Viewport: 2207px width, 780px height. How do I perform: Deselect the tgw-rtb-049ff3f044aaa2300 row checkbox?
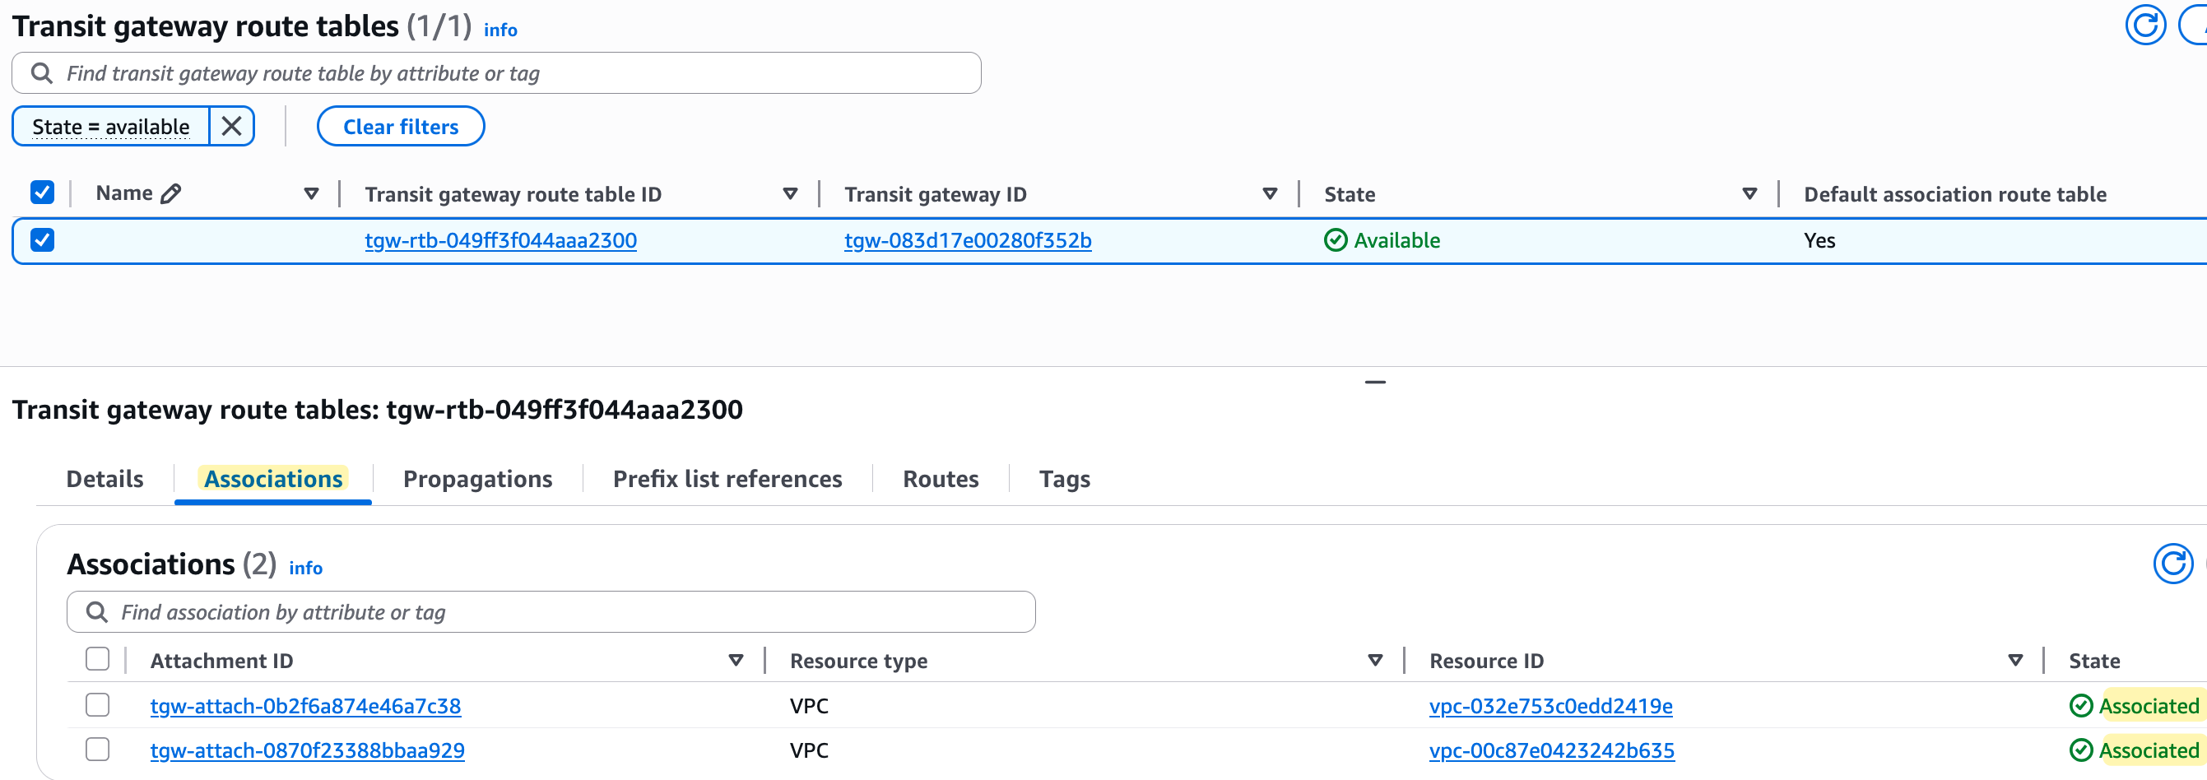41,240
